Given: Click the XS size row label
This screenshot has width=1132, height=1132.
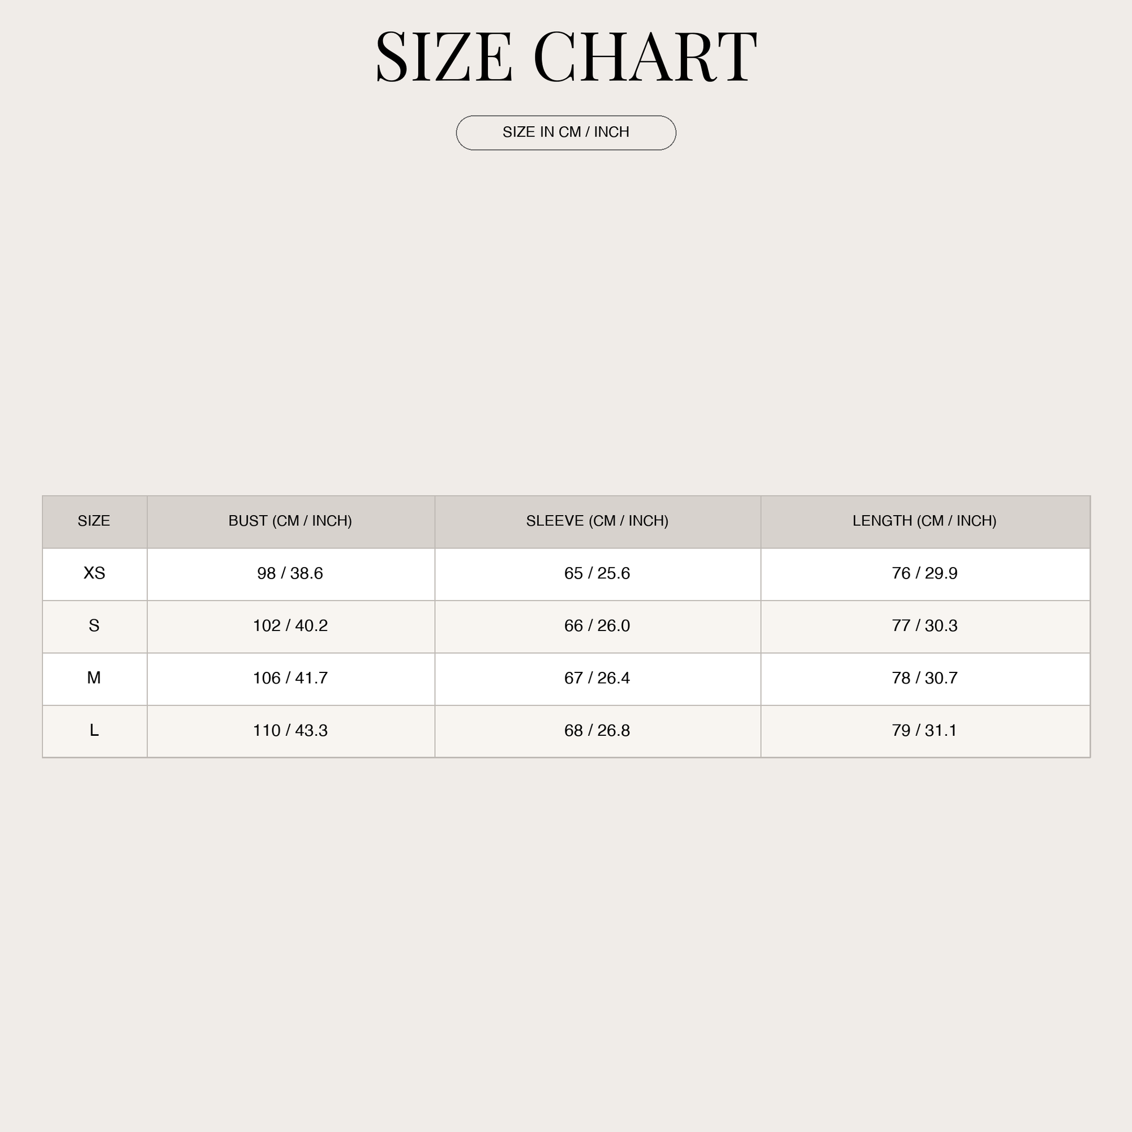Looking at the screenshot, I should (x=95, y=573).
